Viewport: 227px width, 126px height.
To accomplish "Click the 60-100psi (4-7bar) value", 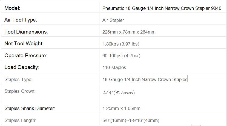I will point(121,56).
